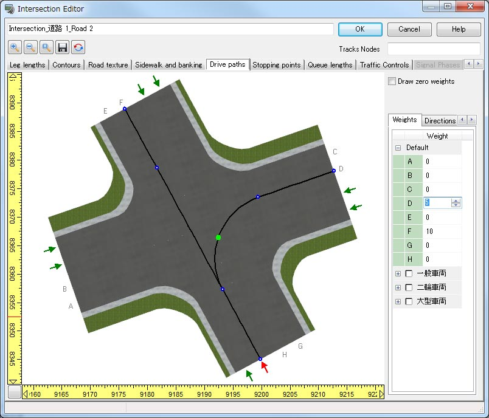
Task: Click the spinner arrows for weight D
Action: pyautogui.click(x=456, y=203)
